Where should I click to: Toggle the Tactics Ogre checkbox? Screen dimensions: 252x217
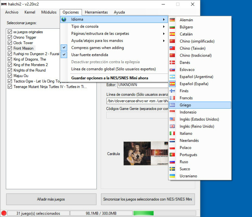click(x=10, y=81)
